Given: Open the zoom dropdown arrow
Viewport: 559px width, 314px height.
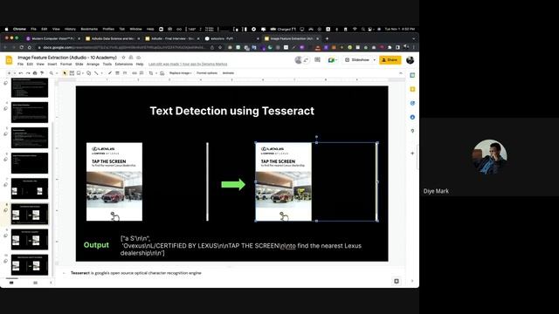Looking at the screenshot, I should click(56, 73).
